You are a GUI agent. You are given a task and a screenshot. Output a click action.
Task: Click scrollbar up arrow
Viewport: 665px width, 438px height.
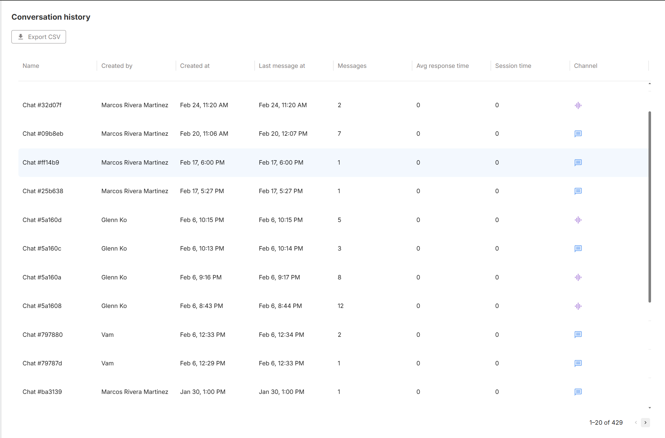(x=650, y=84)
